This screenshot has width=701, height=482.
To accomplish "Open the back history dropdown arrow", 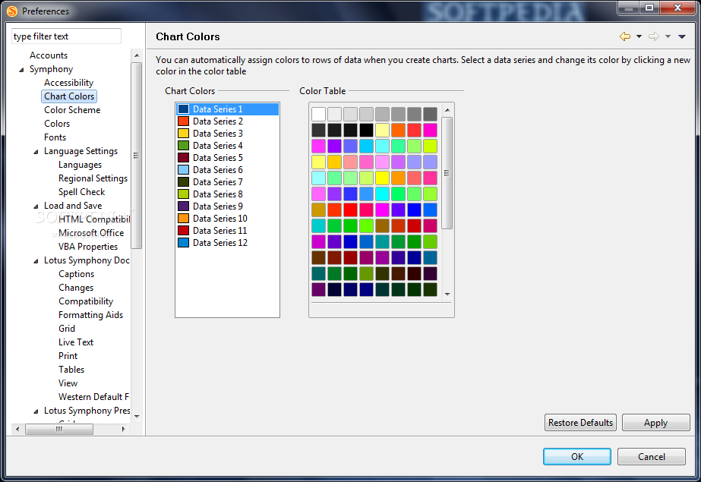I will [x=639, y=36].
